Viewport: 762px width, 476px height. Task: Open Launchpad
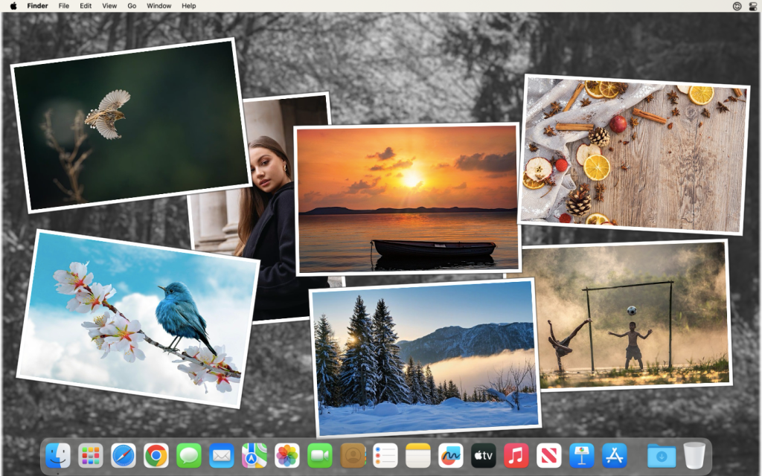pyautogui.click(x=91, y=456)
